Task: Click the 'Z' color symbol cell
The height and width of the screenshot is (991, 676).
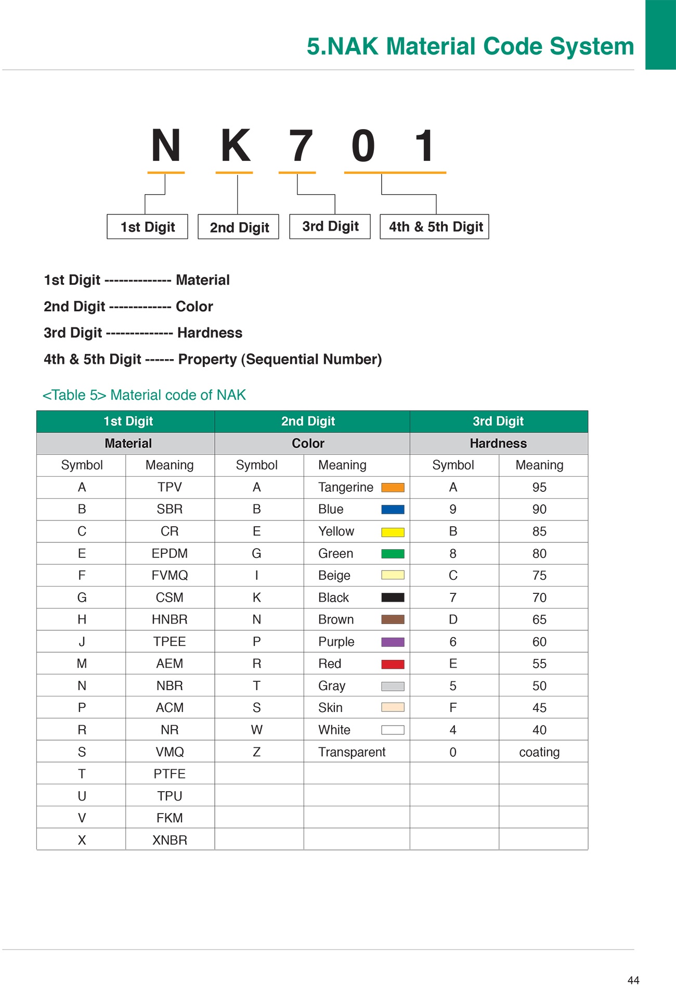Action: point(259,752)
